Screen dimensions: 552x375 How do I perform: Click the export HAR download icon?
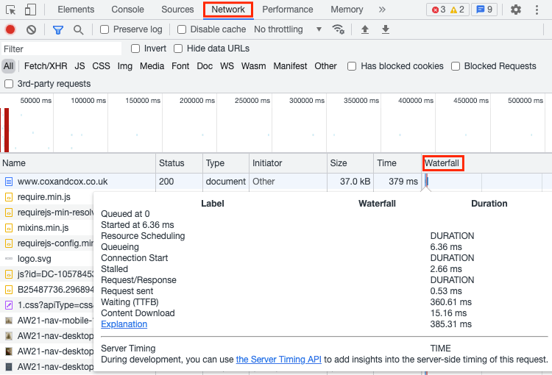385,29
